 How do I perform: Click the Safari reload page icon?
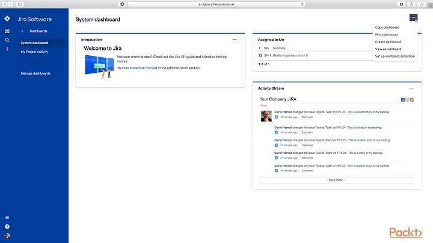[x=302, y=4]
